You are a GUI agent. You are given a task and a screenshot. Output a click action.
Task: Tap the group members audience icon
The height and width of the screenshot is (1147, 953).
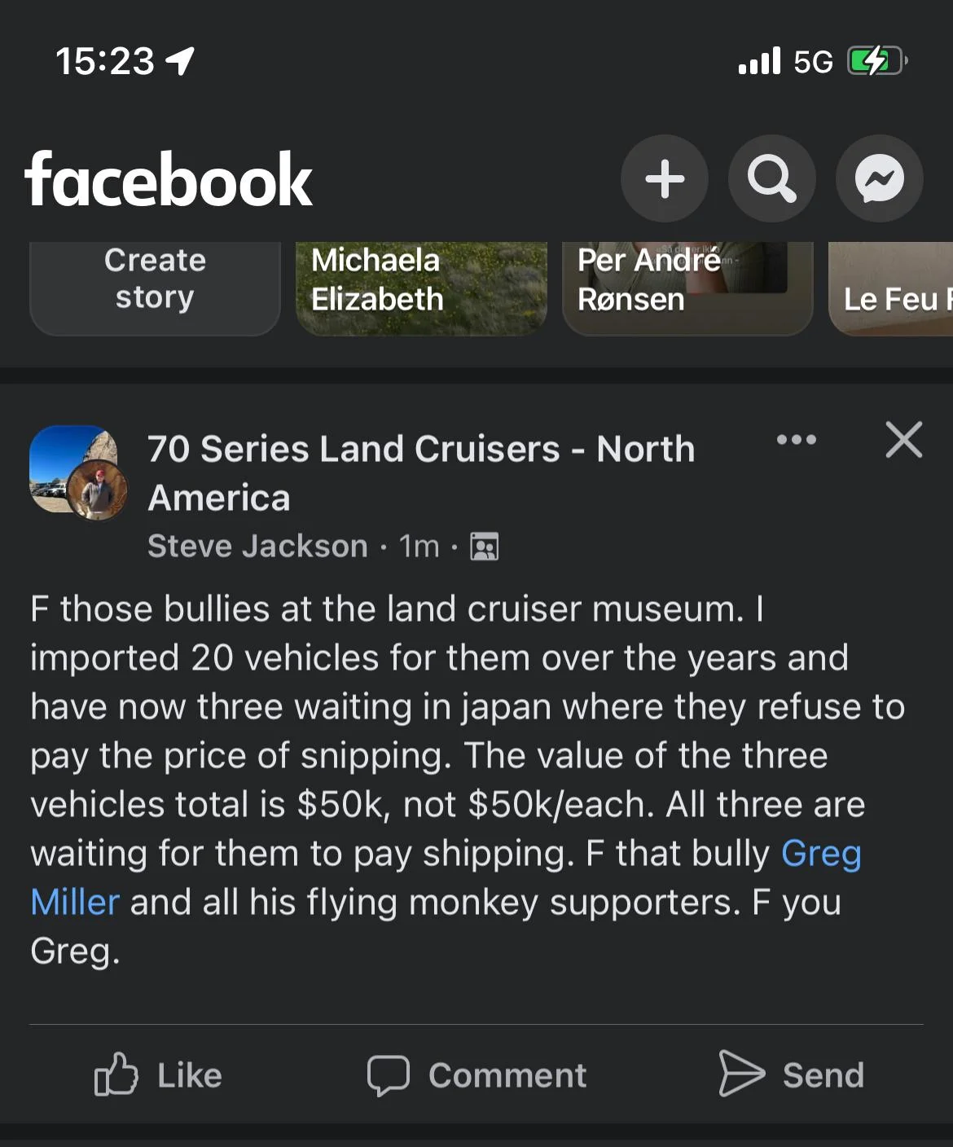click(485, 547)
